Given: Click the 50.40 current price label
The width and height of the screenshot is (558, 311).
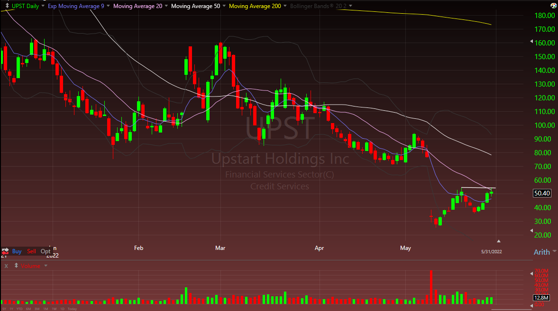Looking at the screenshot, I should [x=542, y=193].
